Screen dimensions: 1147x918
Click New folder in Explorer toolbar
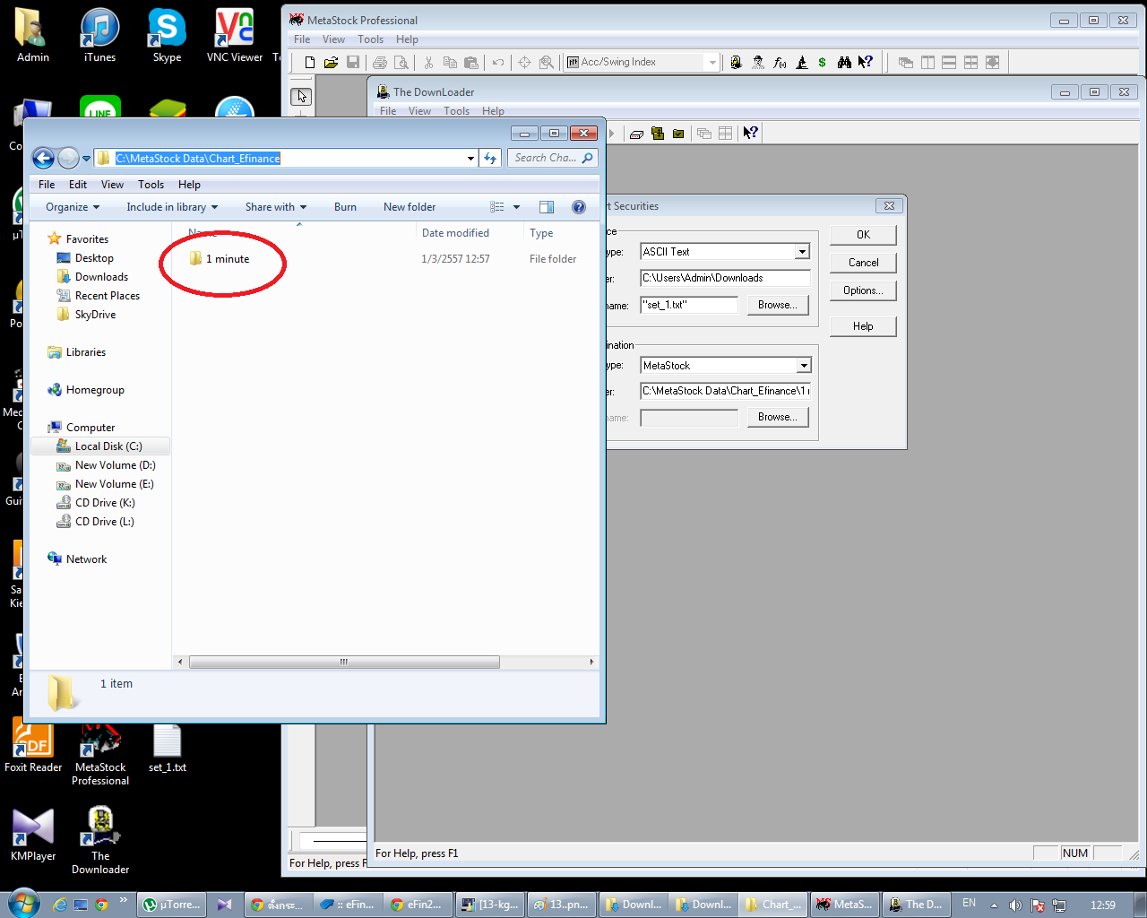click(x=410, y=207)
